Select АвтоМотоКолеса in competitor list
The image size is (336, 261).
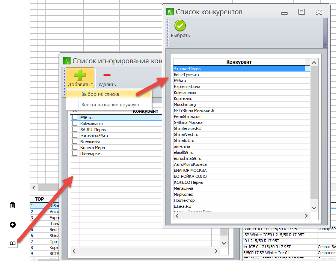pyautogui.click(x=241, y=164)
